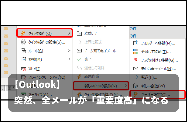Click the クイック操作の管理(M)... lightning gear icon
This screenshot has width=187, height=122.
79,95
